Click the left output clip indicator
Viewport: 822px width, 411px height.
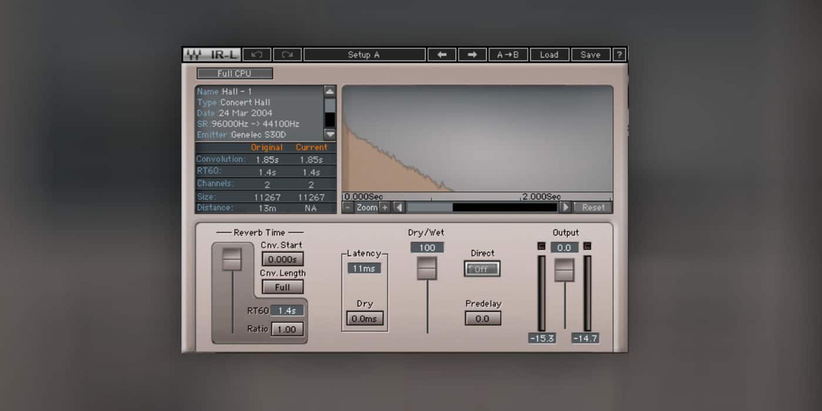click(541, 246)
